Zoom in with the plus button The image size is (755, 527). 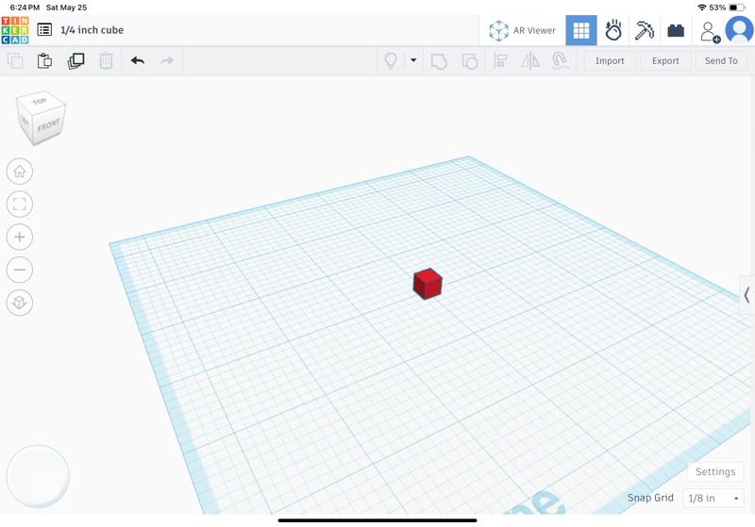20,237
